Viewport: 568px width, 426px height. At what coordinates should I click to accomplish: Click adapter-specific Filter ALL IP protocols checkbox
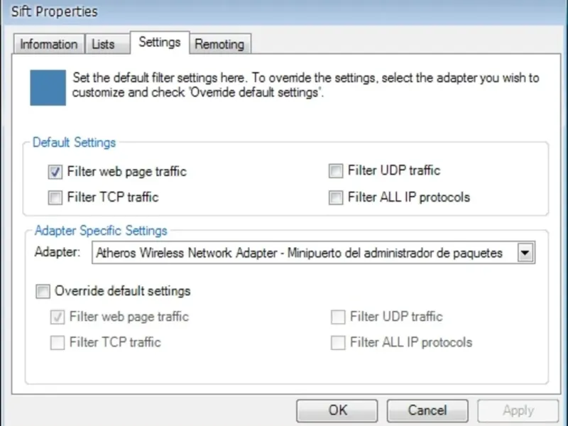[x=338, y=343]
